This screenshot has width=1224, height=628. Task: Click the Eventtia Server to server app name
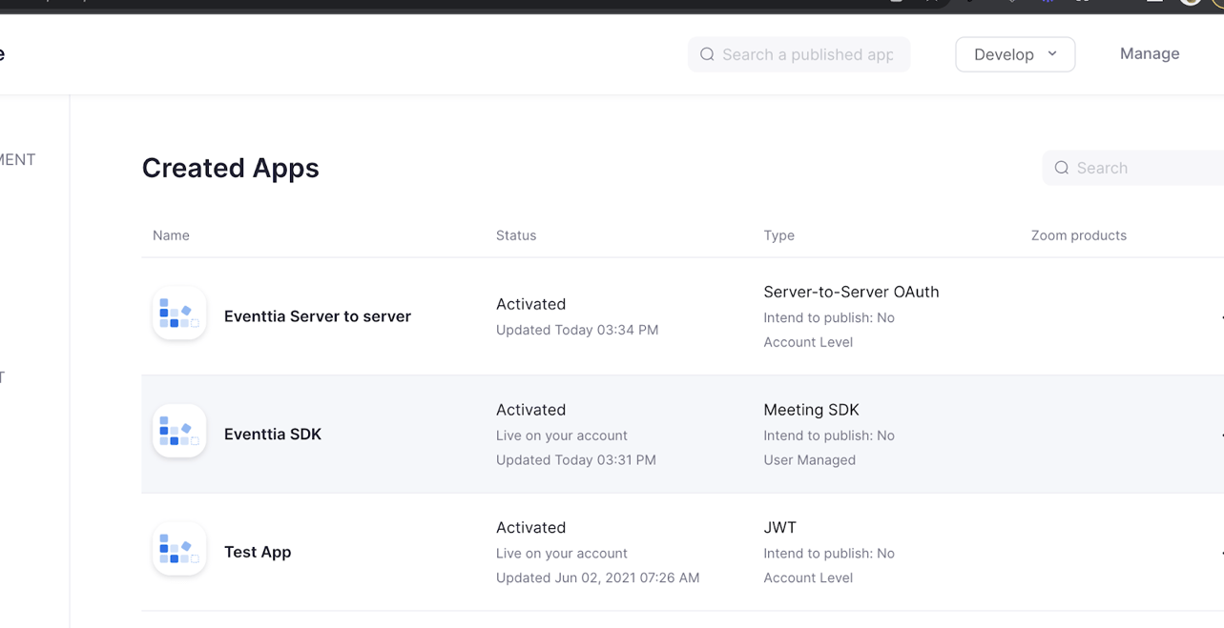pyautogui.click(x=317, y=315)
